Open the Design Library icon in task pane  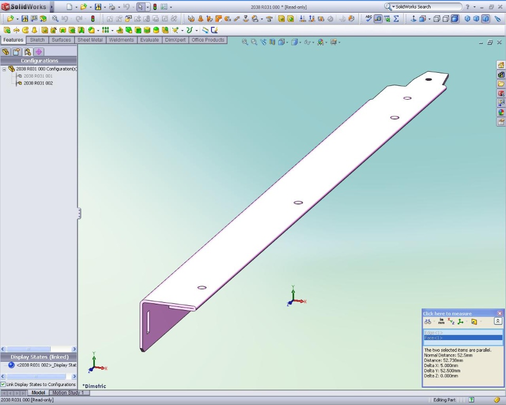tap(501, 74)
